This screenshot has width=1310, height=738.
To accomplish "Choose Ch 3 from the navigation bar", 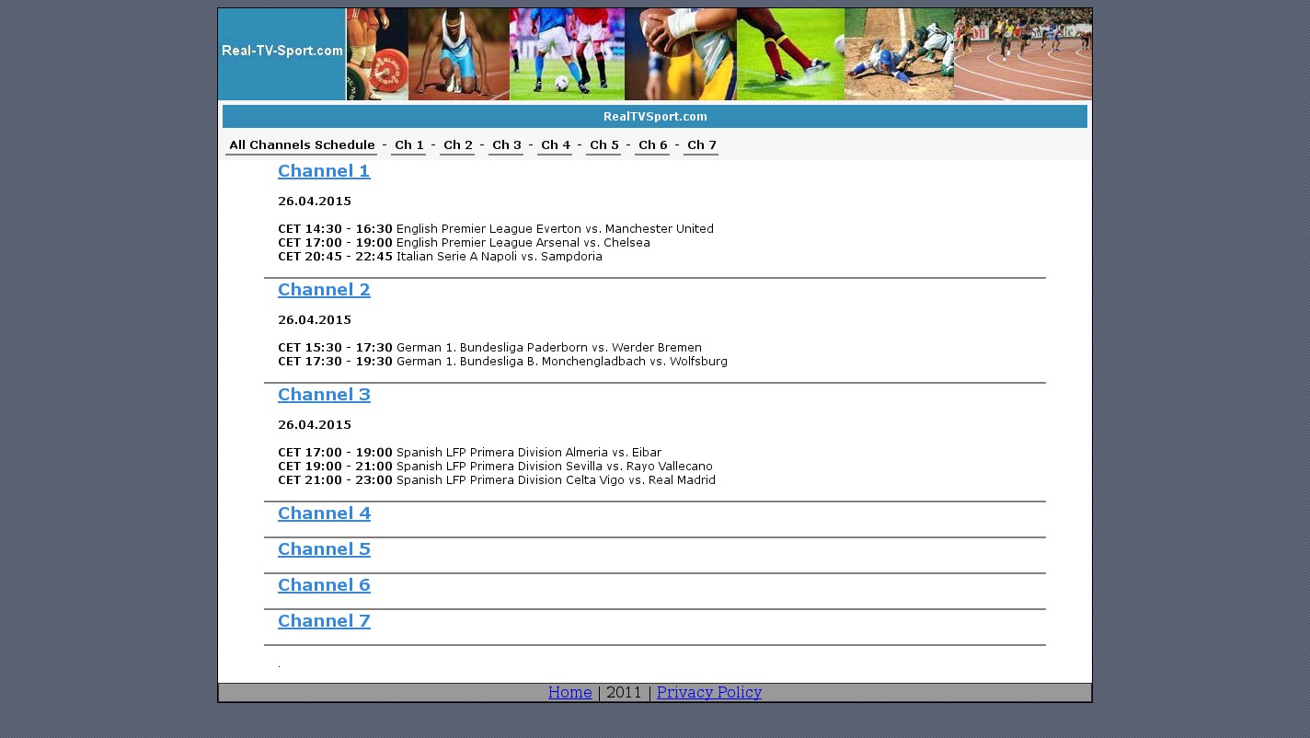I will 506,145.
